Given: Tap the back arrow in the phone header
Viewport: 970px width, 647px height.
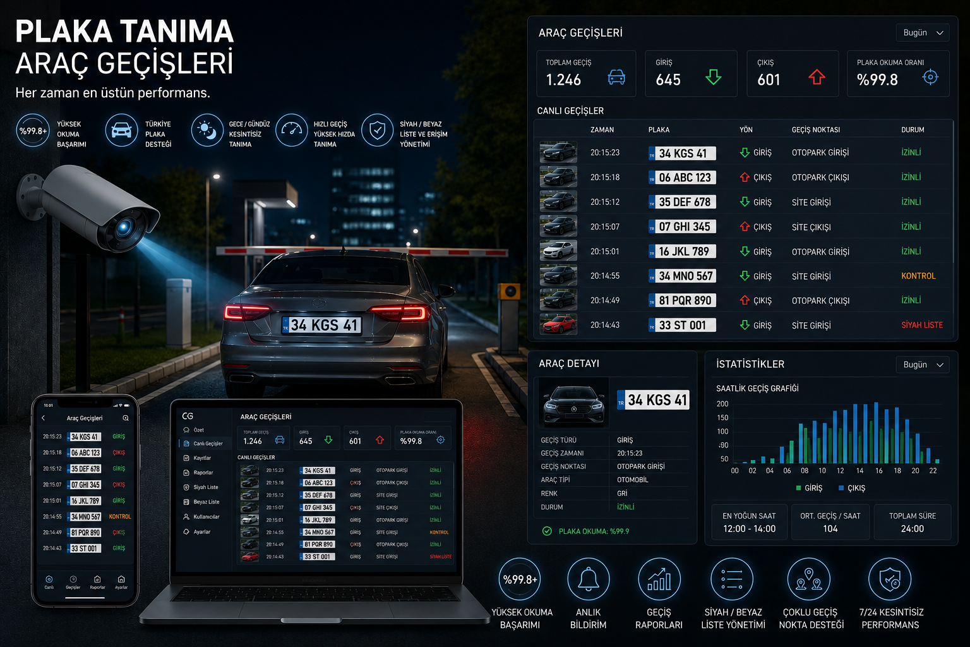Looking at the screenshot, I should pyautogui.click(x=43, y=418).
